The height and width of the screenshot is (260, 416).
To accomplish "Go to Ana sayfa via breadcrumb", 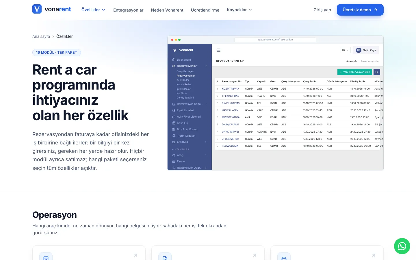I will click(x=41, y=36).
